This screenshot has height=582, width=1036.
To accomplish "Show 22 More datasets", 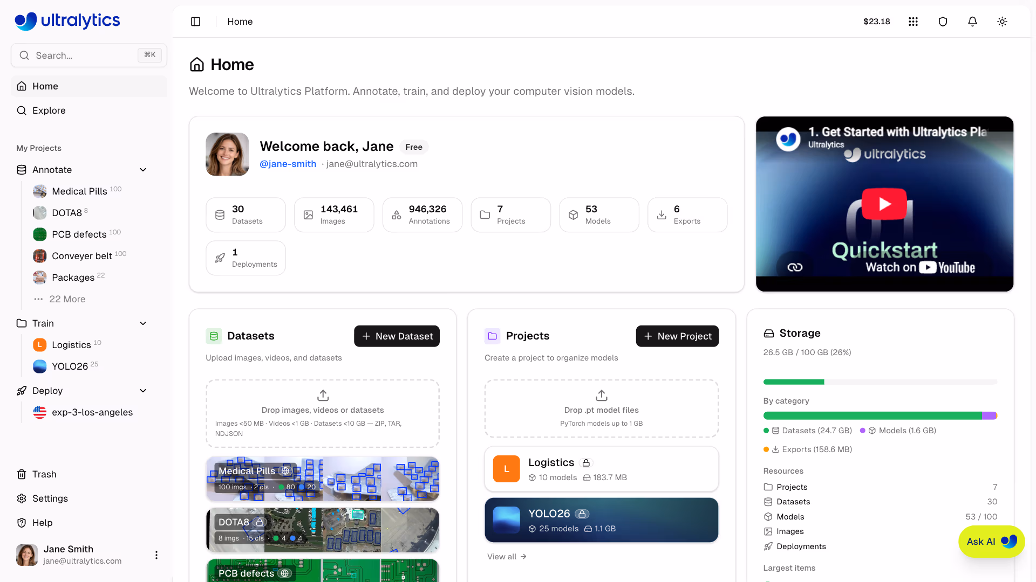I will click(67, 299).
